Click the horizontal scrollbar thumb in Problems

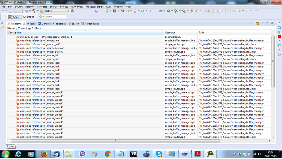point(115,141)
